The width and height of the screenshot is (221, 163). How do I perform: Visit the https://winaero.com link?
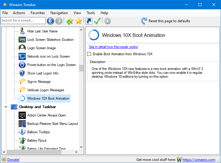tap(199, 160)
